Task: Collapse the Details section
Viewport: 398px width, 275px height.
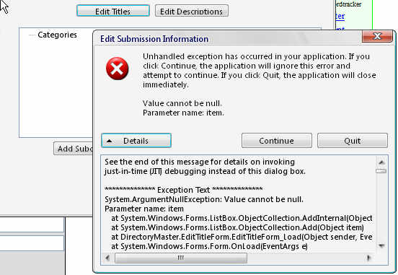Action: point(136,141)
